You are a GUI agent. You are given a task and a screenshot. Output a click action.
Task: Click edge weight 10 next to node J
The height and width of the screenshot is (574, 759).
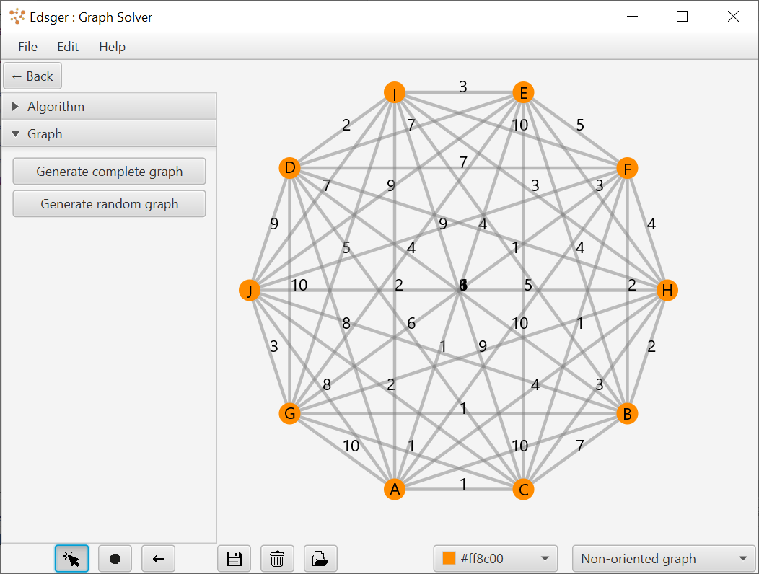299,285
